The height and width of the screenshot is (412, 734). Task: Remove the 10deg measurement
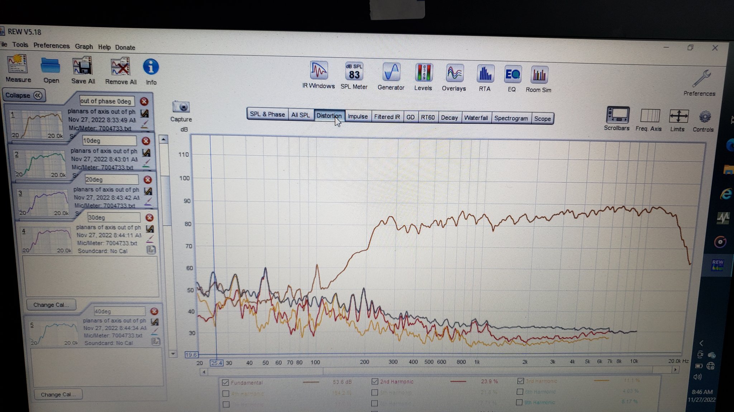coord(146,141)
